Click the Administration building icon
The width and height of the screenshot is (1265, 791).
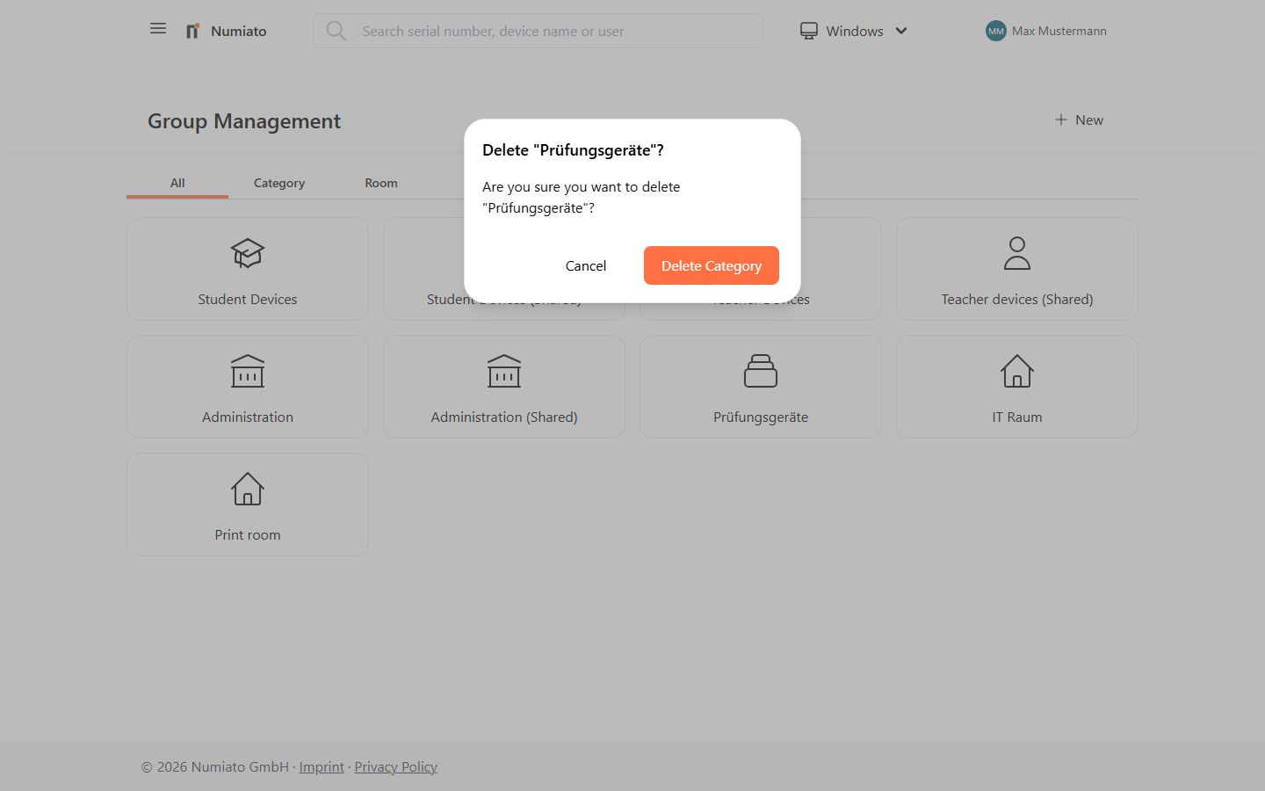click(x=248, y=371)
